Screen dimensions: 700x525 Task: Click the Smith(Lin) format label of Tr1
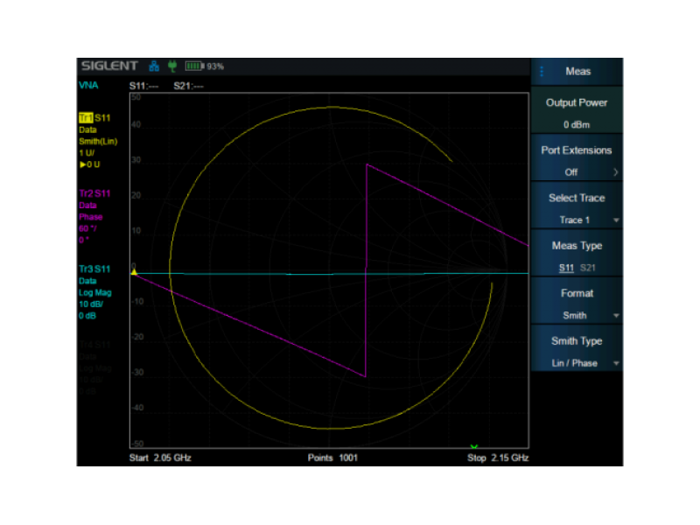[98, 142]
